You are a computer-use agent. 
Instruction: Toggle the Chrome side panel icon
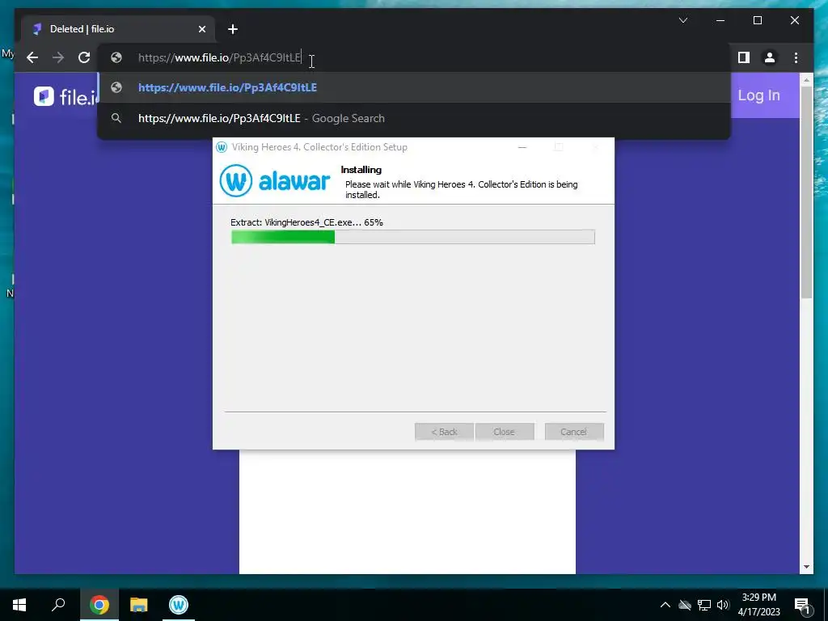click(744, 57)
